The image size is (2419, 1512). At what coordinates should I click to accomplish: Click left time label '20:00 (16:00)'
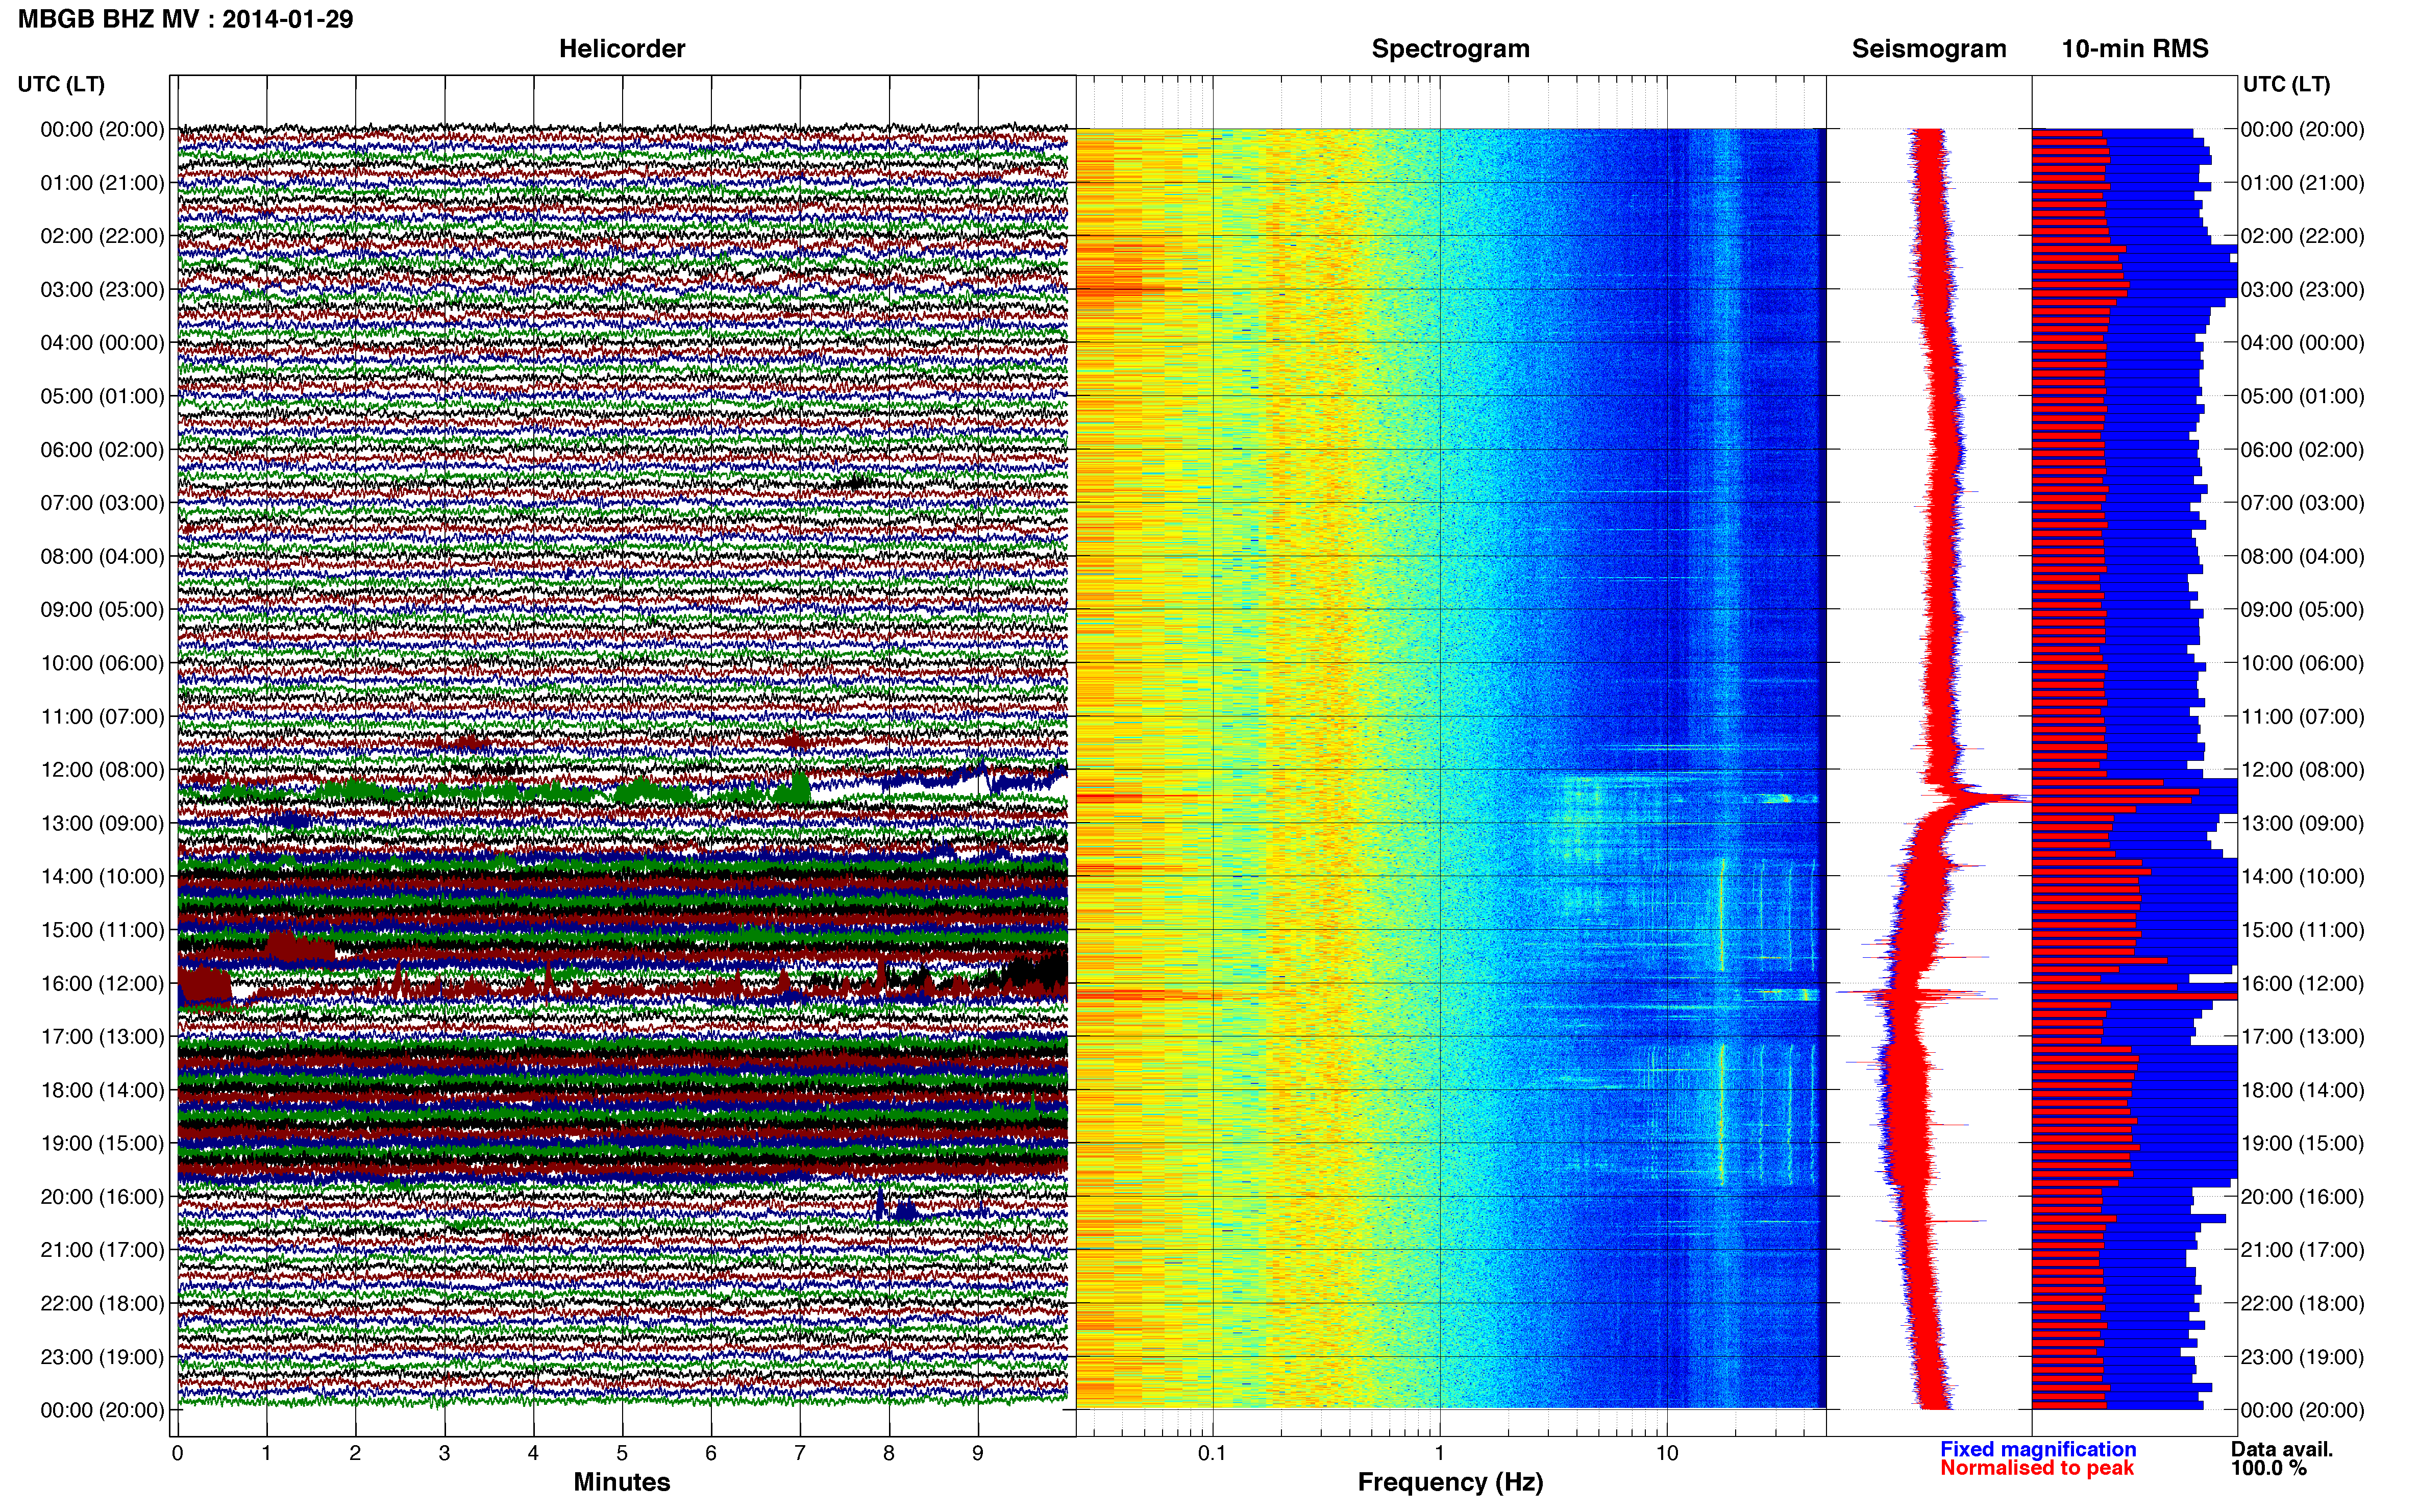coord(102,1196)
